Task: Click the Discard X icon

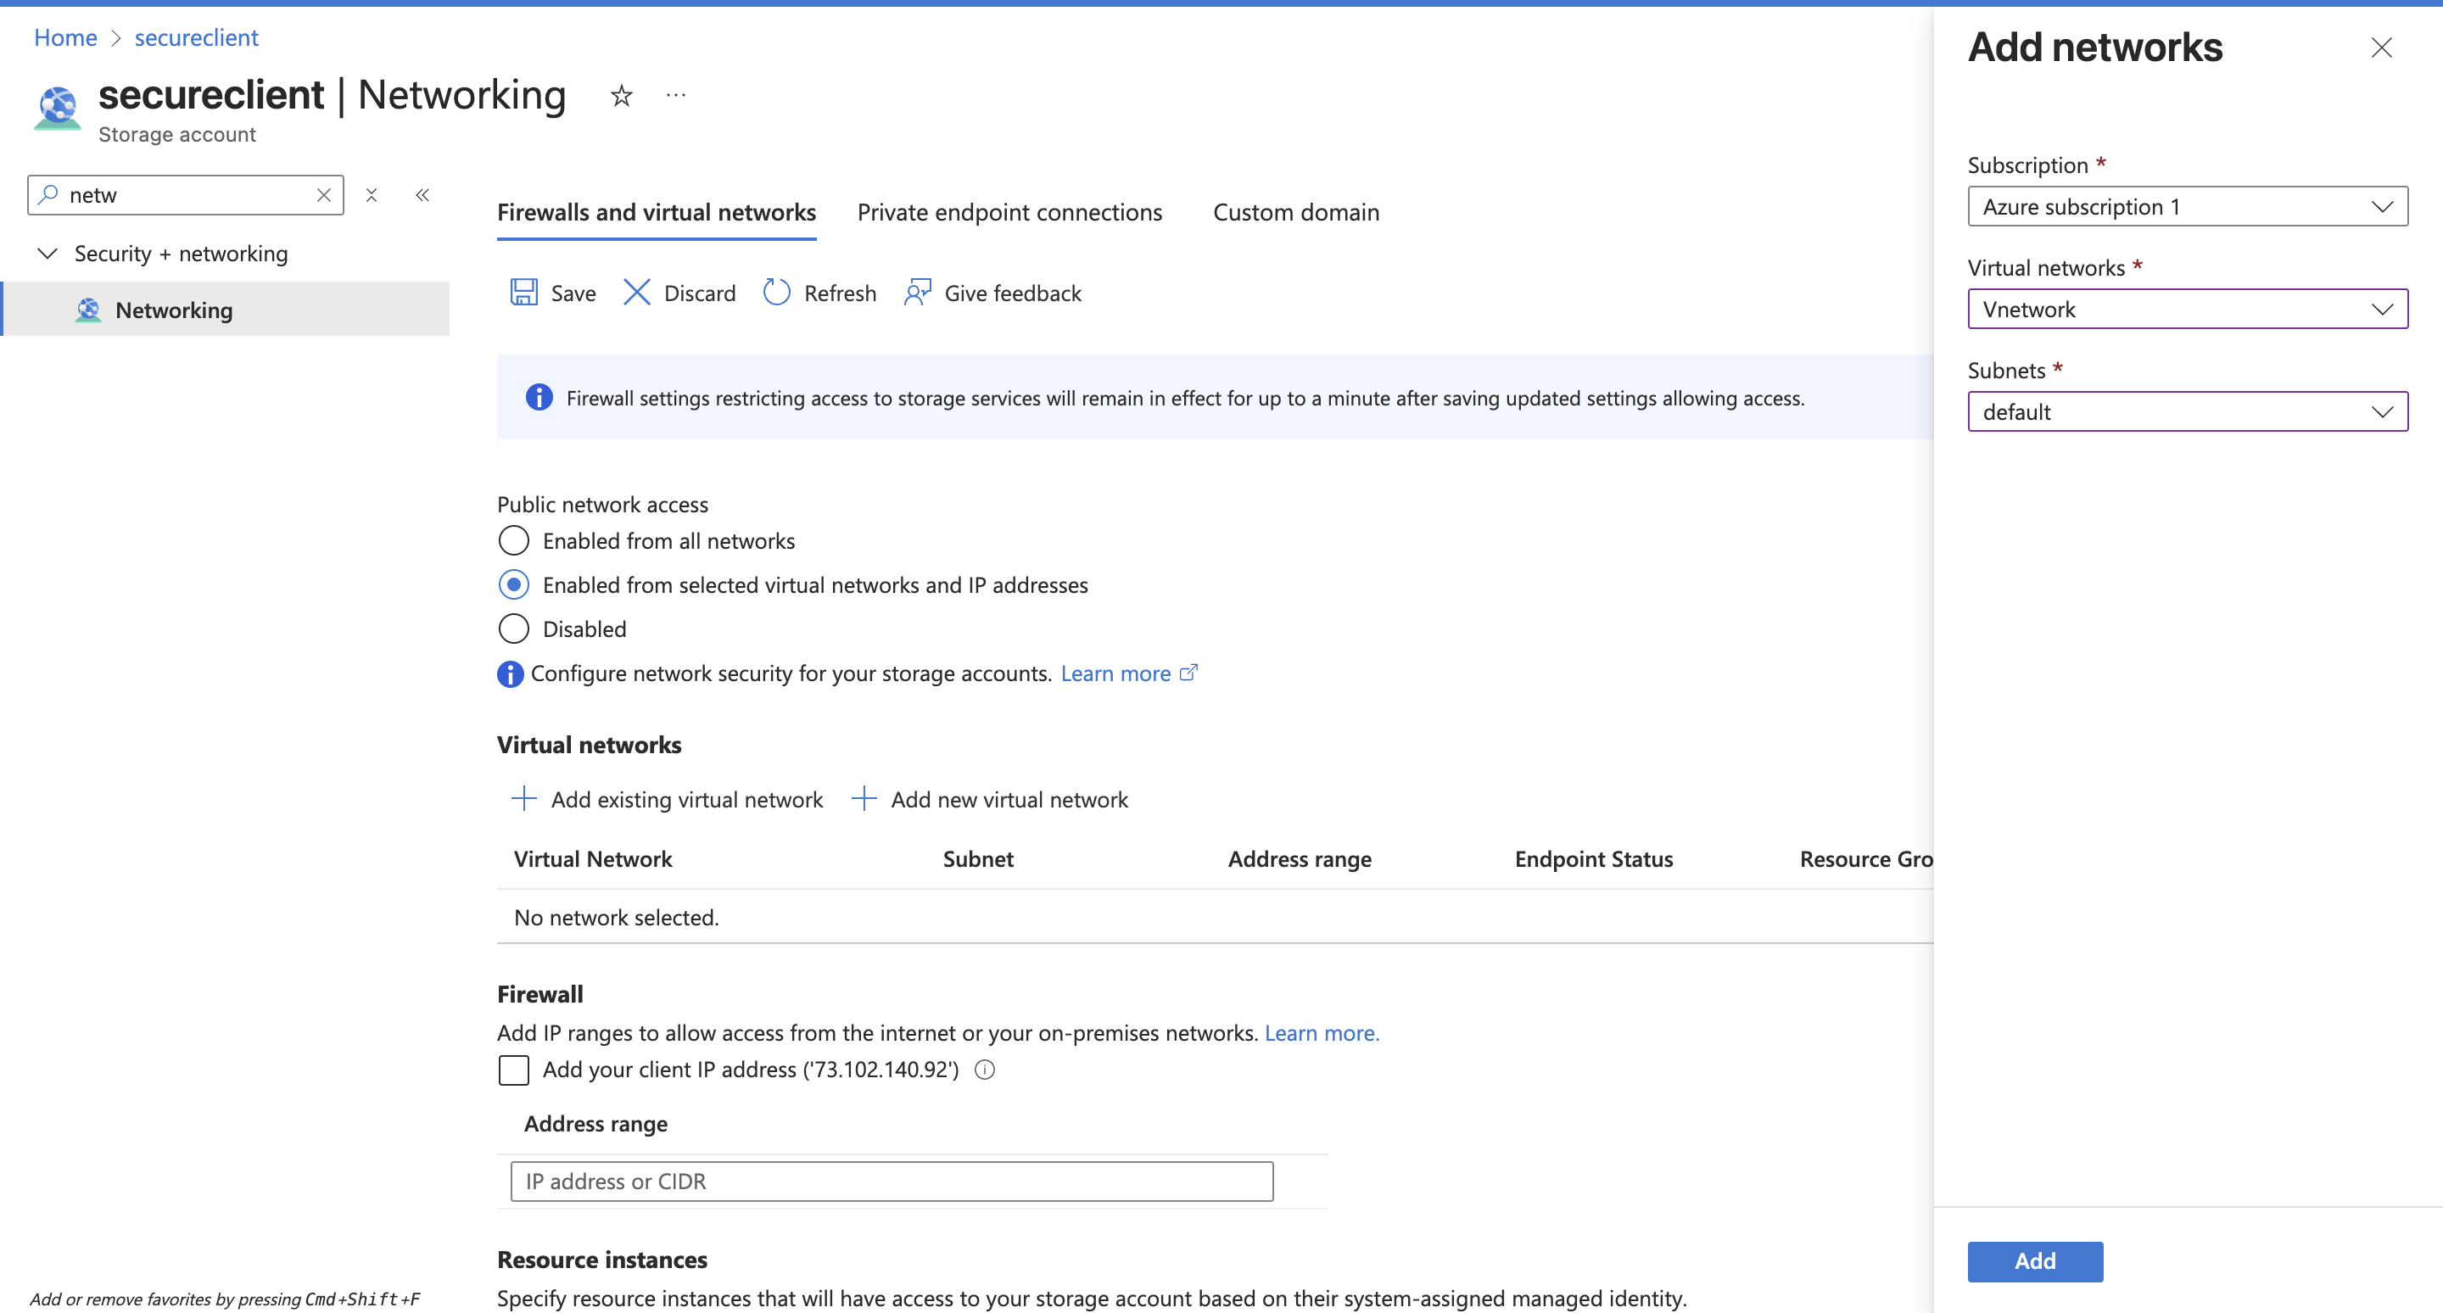Action: 636,292
